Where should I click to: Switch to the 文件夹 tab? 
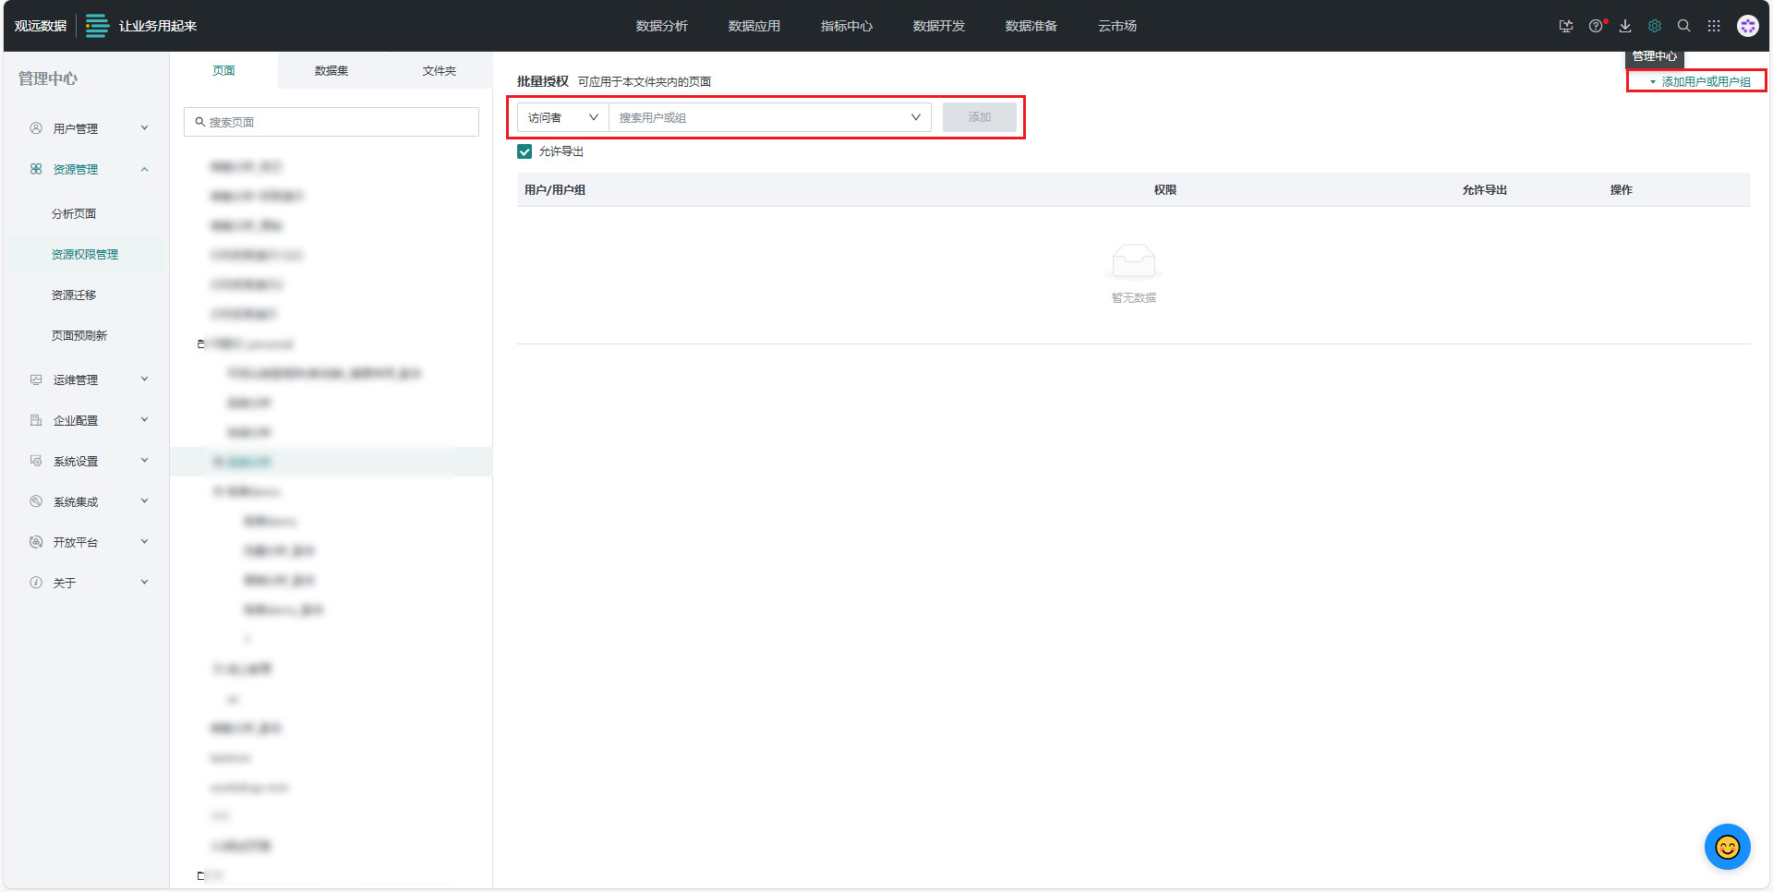click(439, 70)
